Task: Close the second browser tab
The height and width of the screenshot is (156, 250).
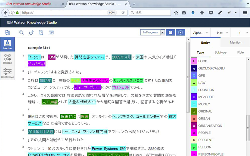Action: (126, 4)
